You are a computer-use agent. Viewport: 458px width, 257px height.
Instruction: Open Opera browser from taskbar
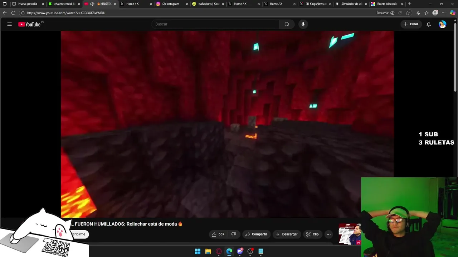coord(219,251)
